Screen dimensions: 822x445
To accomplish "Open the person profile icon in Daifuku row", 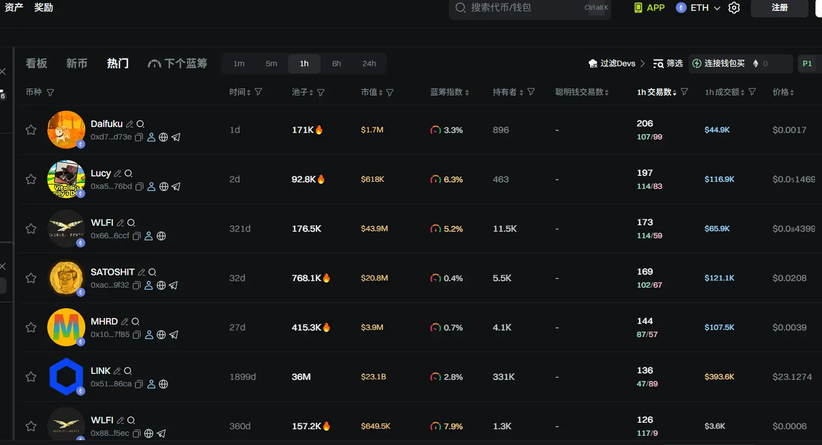I will [152, 137].
